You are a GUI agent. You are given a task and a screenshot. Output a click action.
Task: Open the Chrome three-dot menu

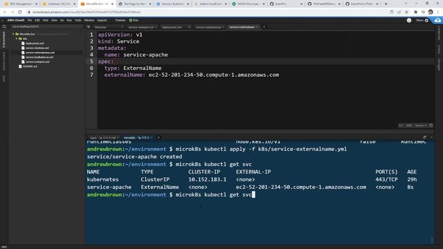tap(438, 12)
